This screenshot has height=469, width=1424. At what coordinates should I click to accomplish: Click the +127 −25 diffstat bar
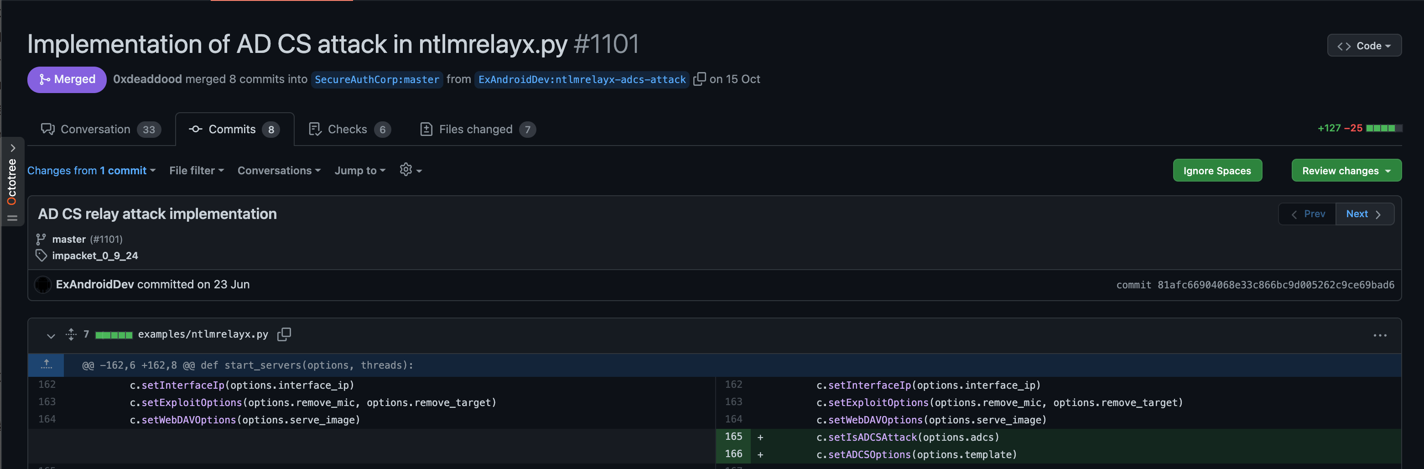[x=1359, y=128]
